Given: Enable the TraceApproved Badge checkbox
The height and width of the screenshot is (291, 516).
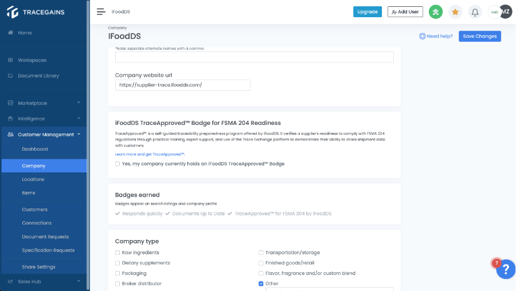Looking at the screenshot, I should click(x=118, y=164).
